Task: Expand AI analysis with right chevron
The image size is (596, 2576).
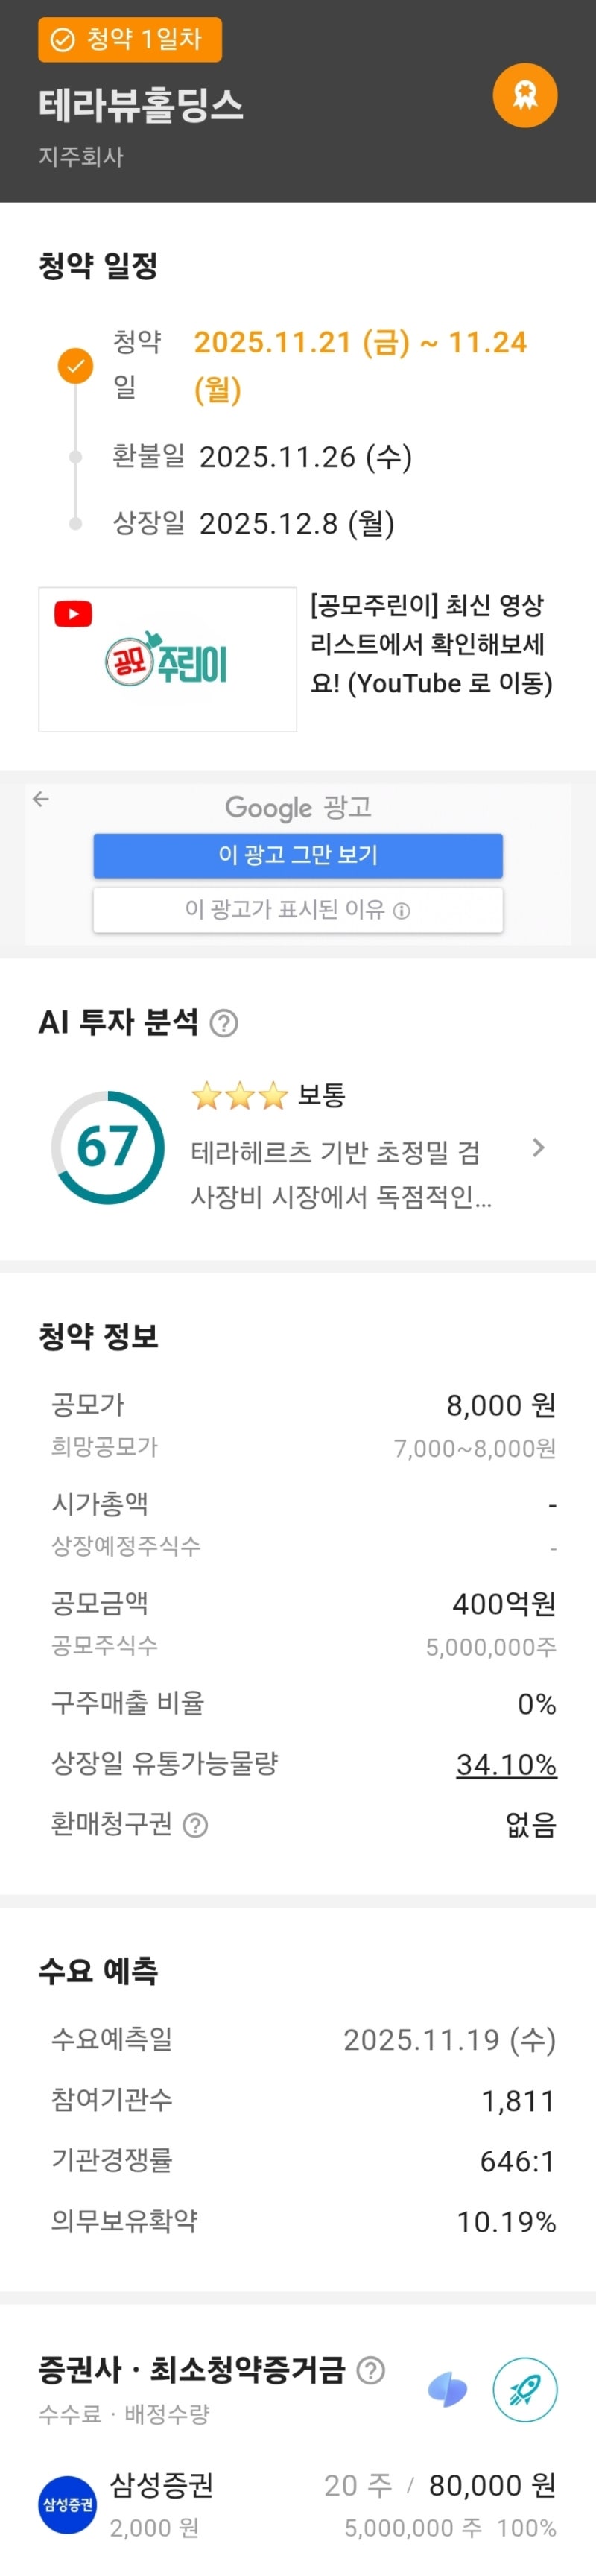Action: pos(539,1147)
